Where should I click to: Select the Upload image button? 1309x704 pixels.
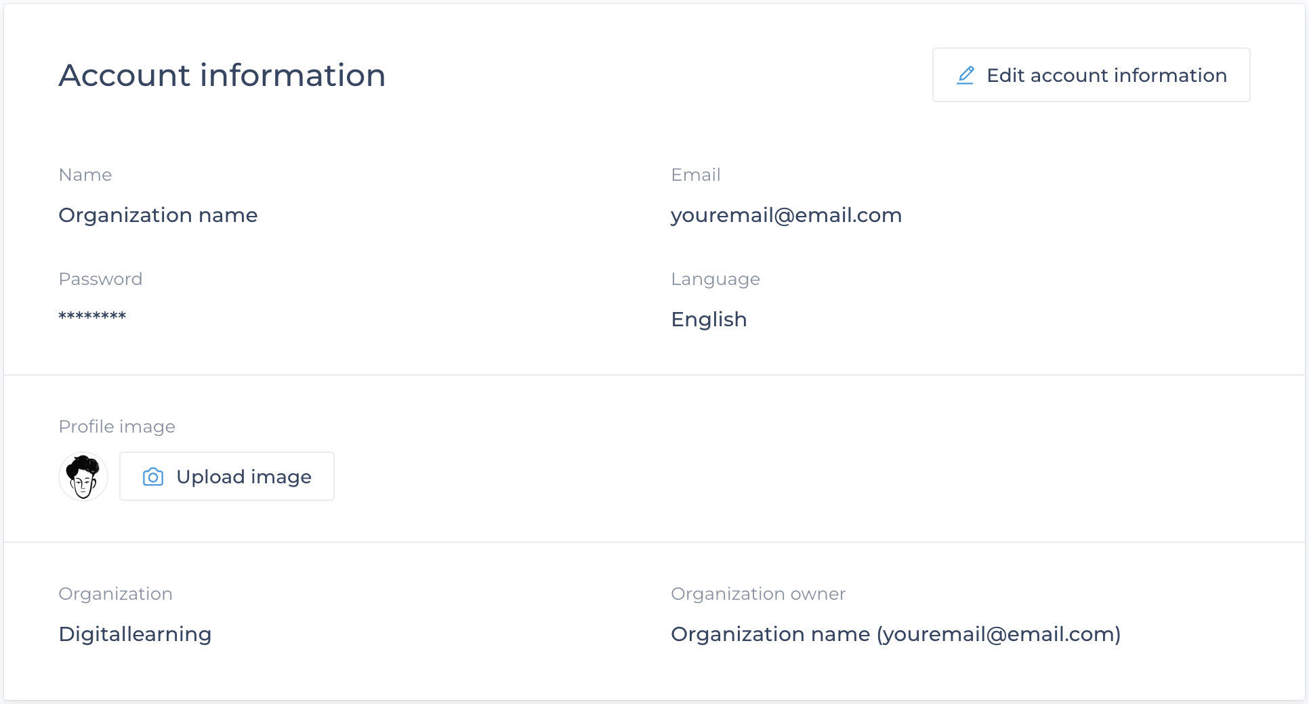[227, 477]
